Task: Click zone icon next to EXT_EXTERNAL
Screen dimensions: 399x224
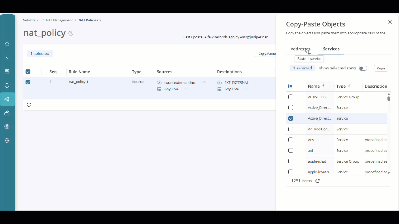Action: pyautogui.click(x=219, y=83)
